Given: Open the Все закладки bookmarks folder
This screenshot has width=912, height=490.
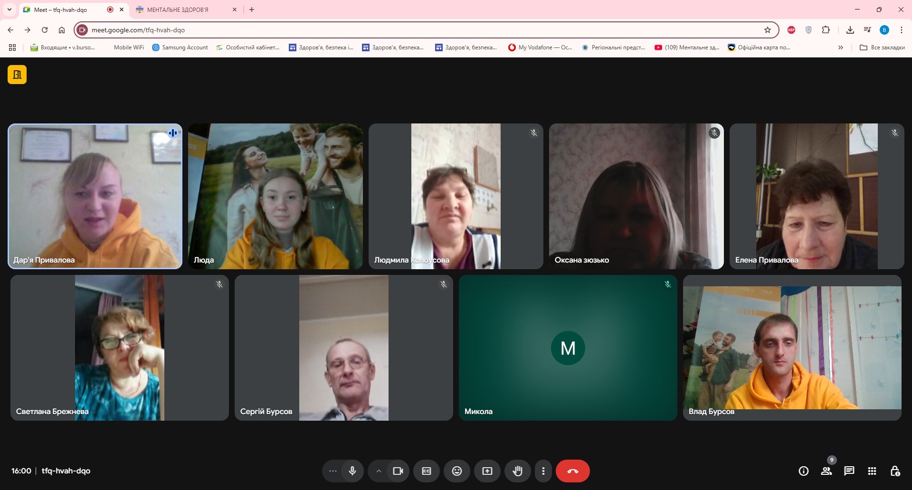Looking at the screenshot, I should (x=883, y=47).
